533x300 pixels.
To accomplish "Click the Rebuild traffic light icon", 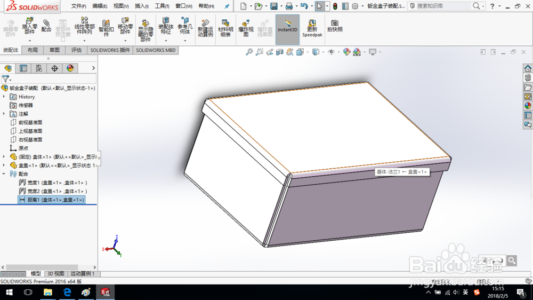I will point(335,6).
